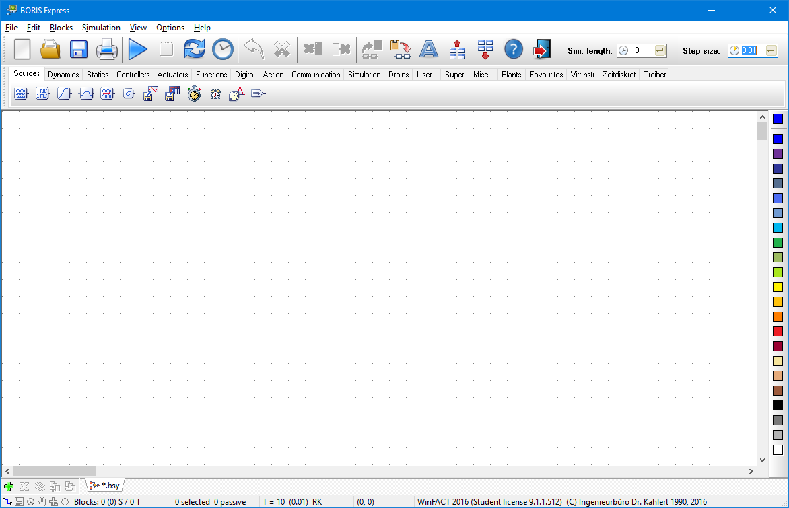This screenshot has height=508, width=789.
Task: Insert text with the letter A icon
Action: (429, 49)
